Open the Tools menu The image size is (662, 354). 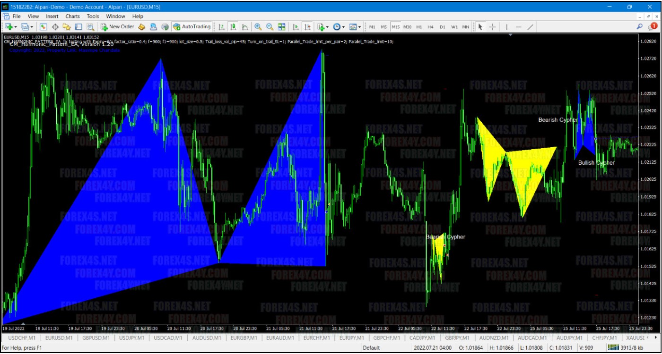tap(93, 16)
